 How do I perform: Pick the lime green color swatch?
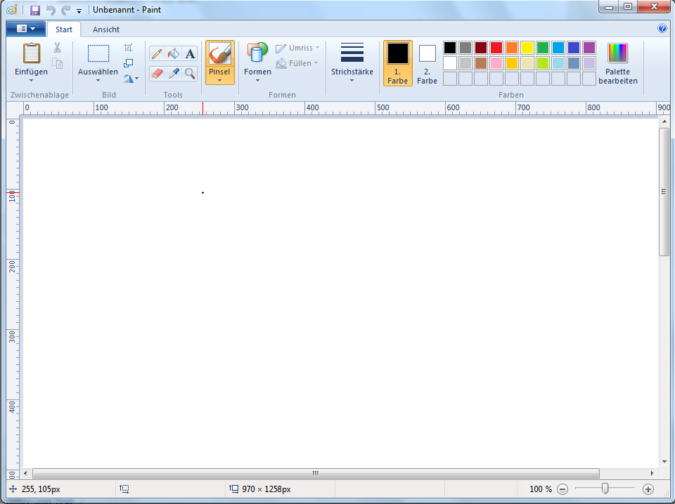click(543, 63)
